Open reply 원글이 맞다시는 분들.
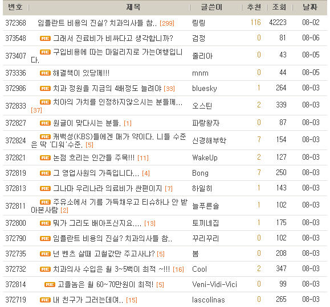The width and height of the screenshot is (330, 307). click(87, 123)
